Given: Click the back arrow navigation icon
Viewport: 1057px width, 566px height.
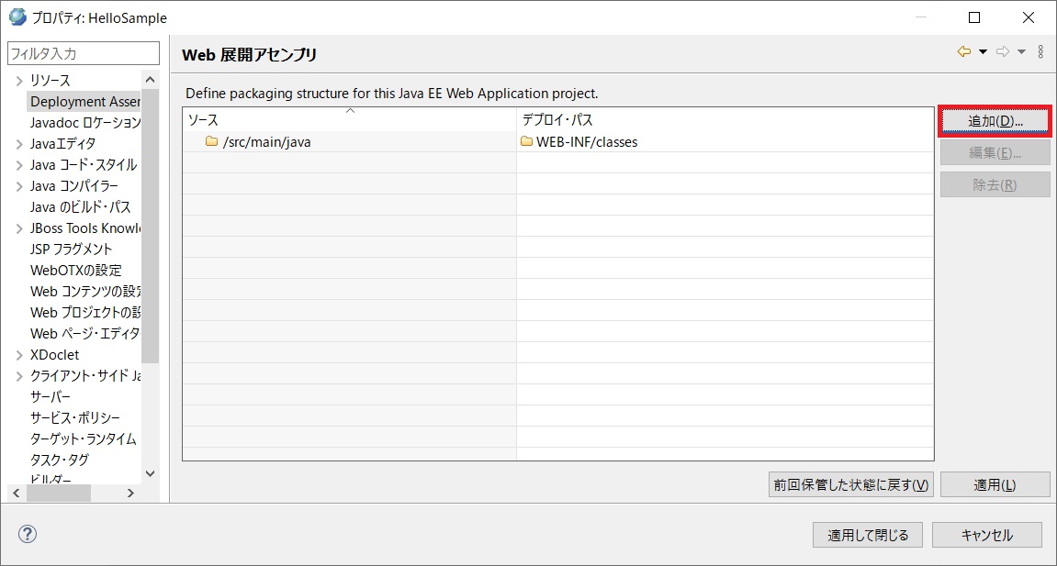Looking at the screenshot, I should point(963,52).
